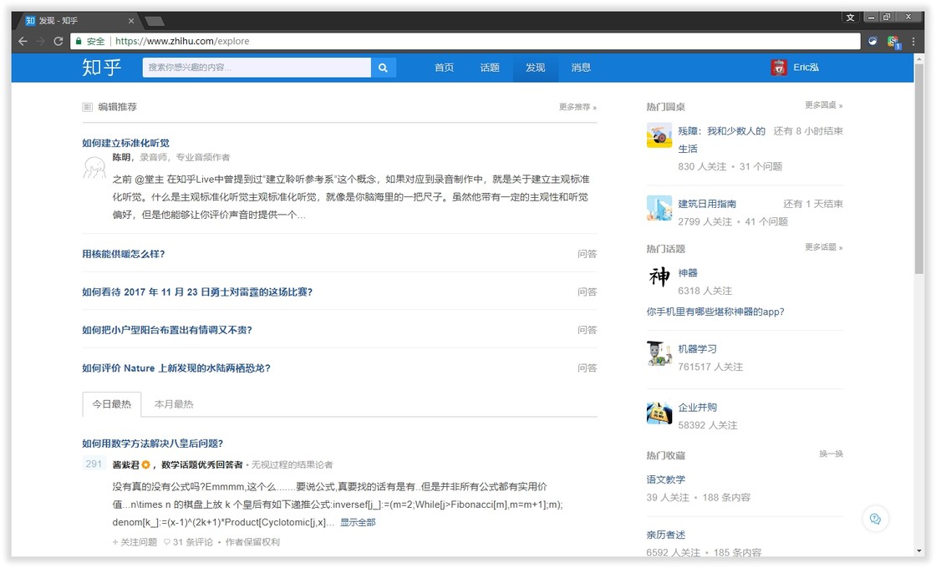Image resolution: width=936 pixels, height=568 pixels.
Task: Open question 用核能供暖怎么样?
Action: coord(124,254)
